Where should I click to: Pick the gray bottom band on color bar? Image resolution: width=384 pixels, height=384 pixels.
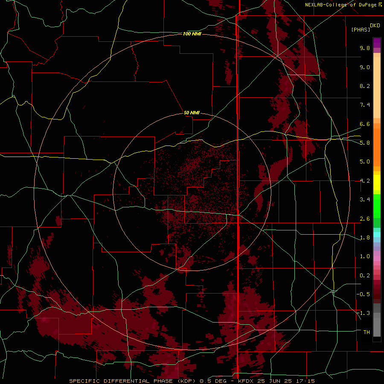coord(377,327)
